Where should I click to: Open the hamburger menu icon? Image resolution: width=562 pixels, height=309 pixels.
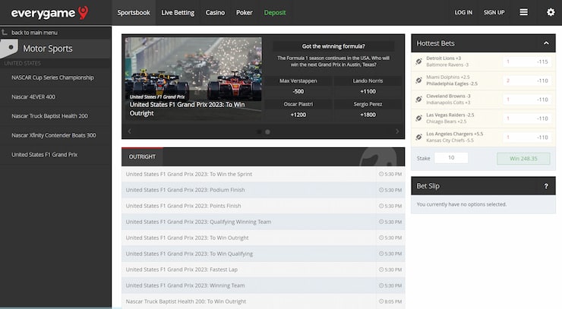[x=524, y=12]
